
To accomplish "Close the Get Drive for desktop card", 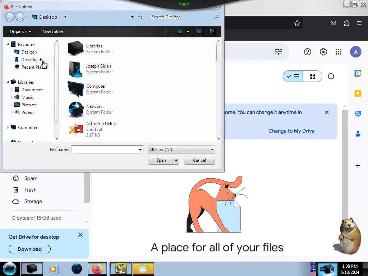I will point(80,235).
